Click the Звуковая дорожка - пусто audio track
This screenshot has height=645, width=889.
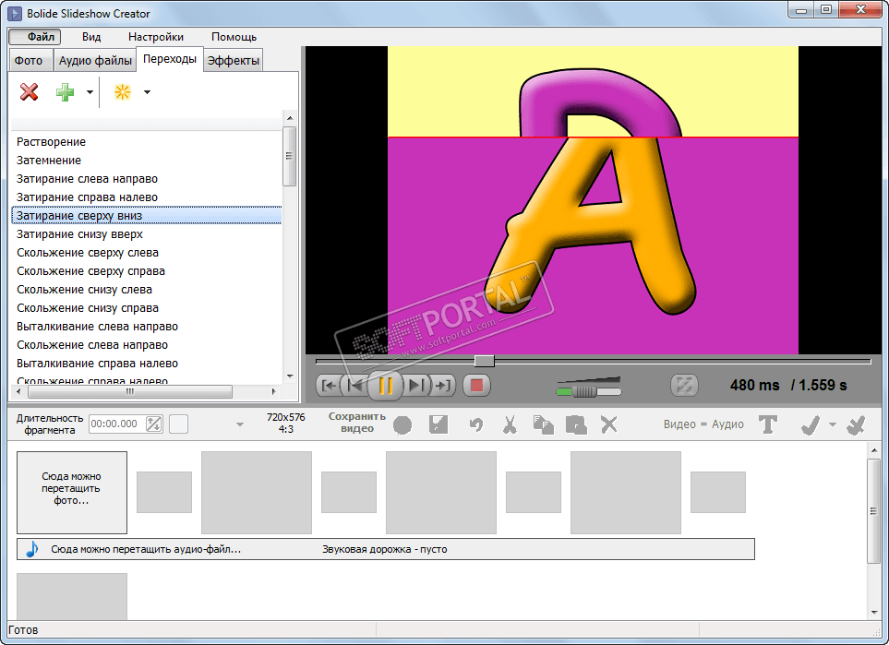tap(386, 549)
